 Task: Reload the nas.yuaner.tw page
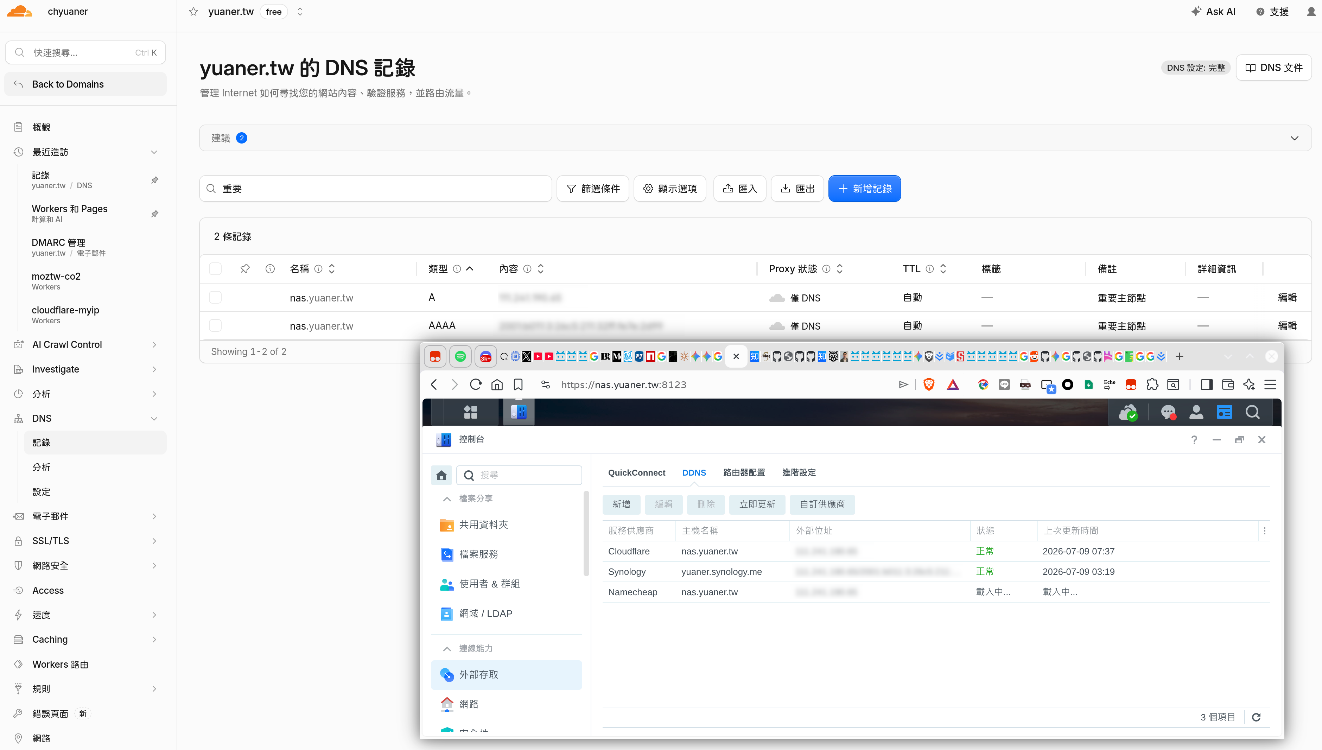[x=475, y=384]
